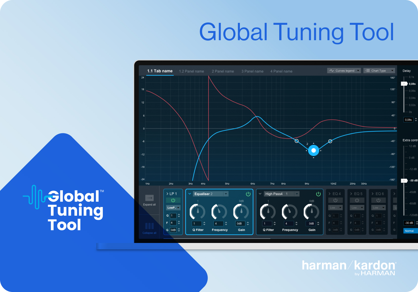Viewport: 418px width, 292px height.
Task: Click the Q stepper arrows in LP 1
Action: pos(179,216)
